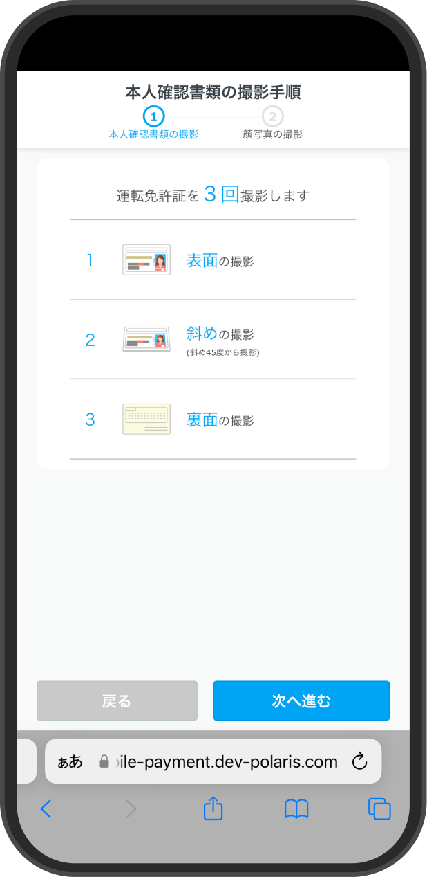
Task: Tap the license front side thumbnail
Action: point(146,260)
